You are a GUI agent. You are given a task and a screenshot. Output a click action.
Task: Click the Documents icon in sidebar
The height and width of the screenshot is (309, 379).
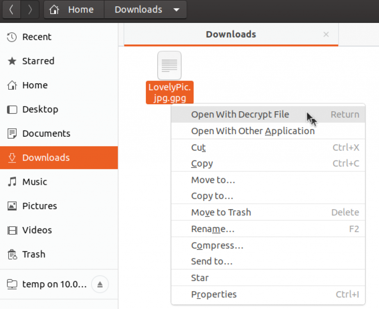coord(12,133)
